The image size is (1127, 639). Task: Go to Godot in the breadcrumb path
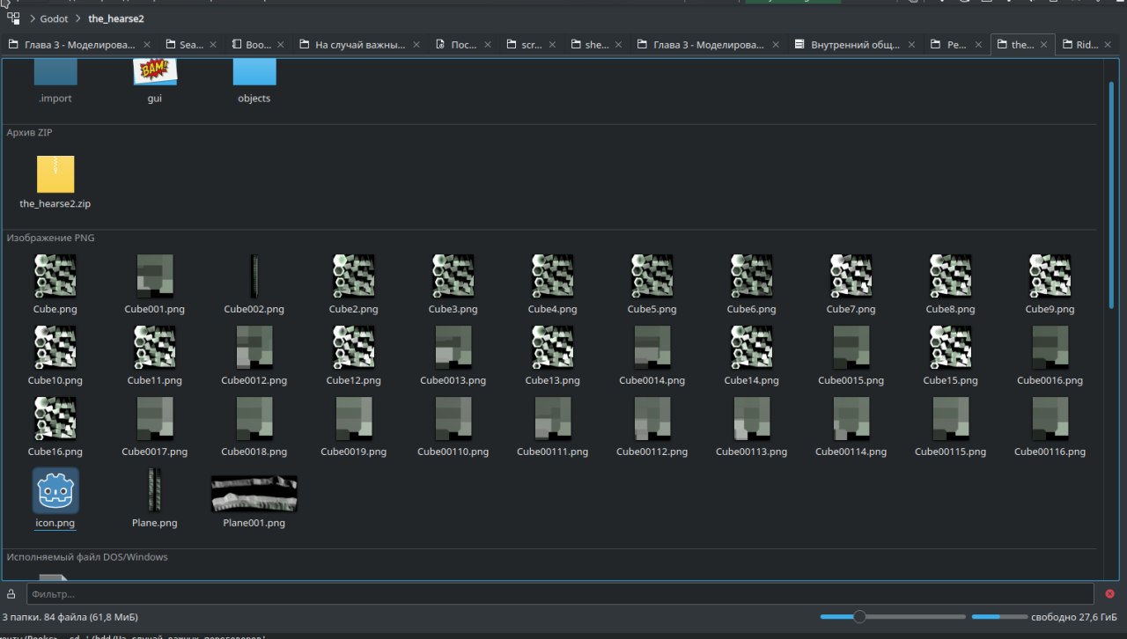pyautogui.click(x=54, y=18)
